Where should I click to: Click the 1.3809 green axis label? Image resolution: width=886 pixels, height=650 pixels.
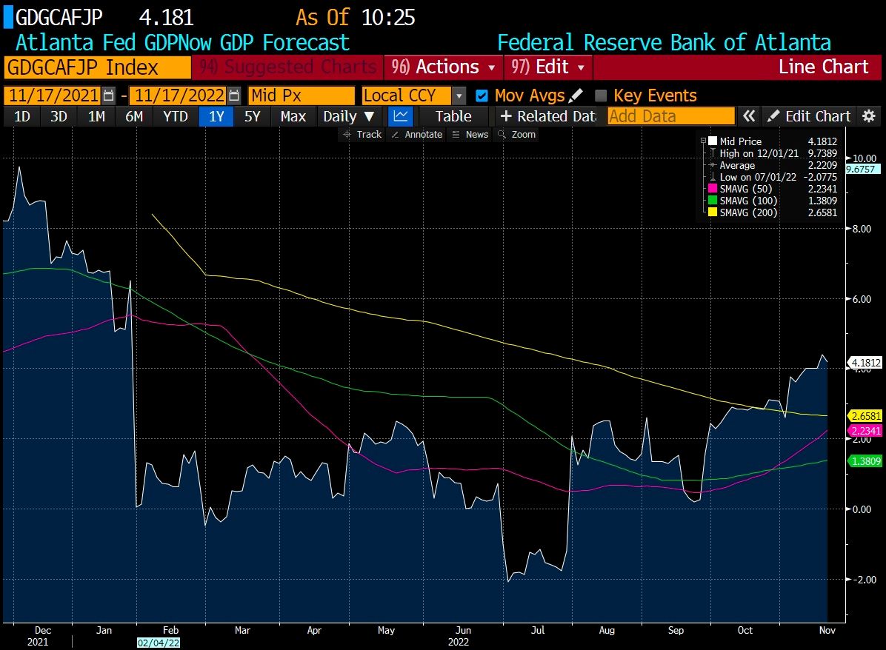(x=865, y=460)
